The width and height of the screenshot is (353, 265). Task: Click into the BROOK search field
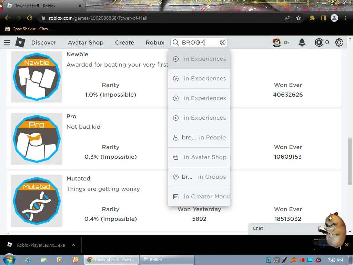pyautogui.click(x=199, y=42)
